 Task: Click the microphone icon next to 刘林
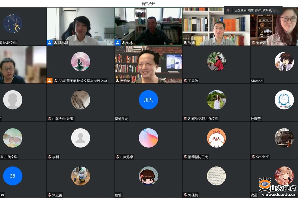123,43
